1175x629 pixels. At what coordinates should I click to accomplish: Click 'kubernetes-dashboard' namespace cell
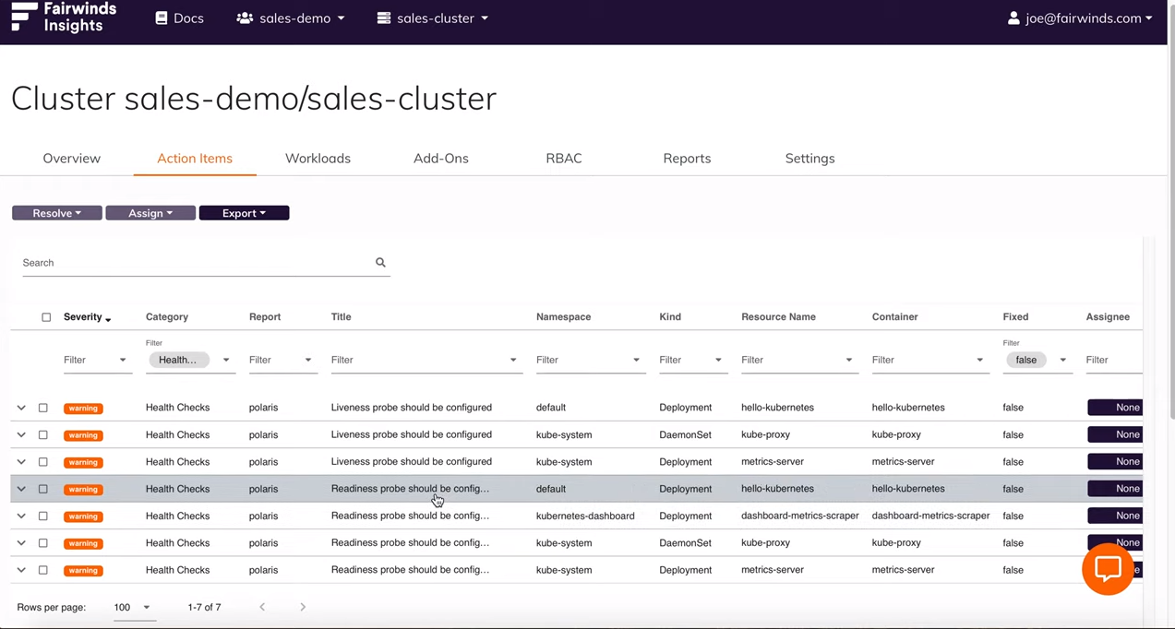point(585,516)
